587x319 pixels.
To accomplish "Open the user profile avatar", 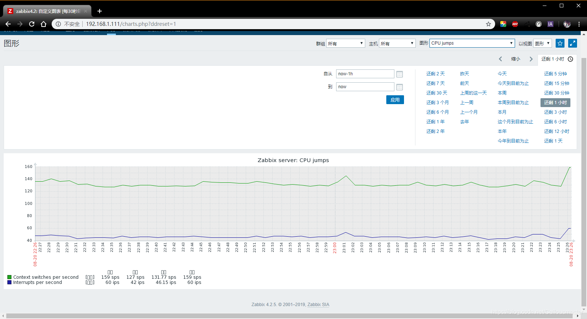I will coord(567,24).
